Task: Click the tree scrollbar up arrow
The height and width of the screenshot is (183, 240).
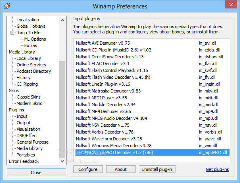Action: 62,20
